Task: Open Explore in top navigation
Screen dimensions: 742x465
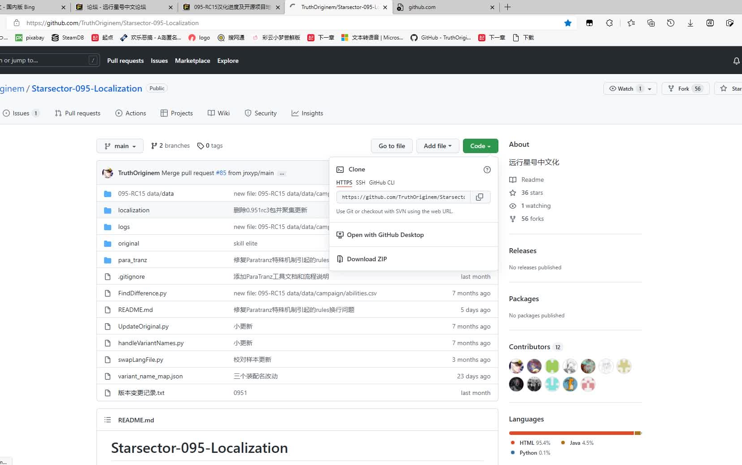Action: click(x=228, y=61)
